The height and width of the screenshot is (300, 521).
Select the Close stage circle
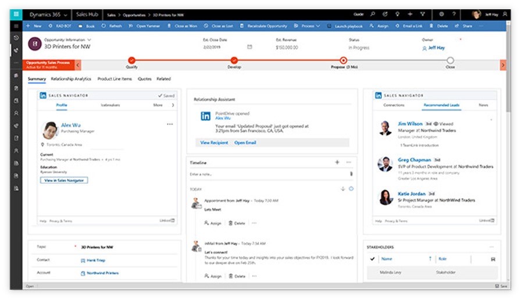450,60
